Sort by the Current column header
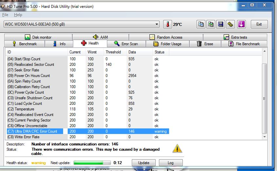This screenshot has width=277, height=171. pyautogui.click(x=77, y=52)
